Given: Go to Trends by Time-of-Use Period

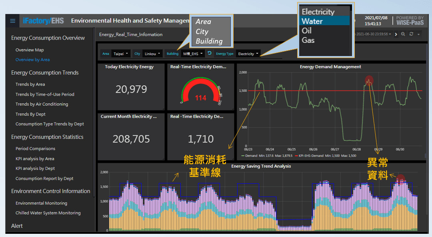Looking at the screenshot, I should pyautogui.click(x=45, y=94).
